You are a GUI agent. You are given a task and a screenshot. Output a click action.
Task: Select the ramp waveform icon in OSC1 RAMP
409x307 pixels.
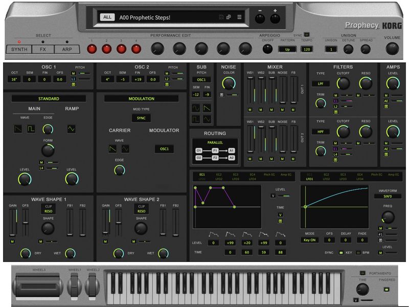[71, 128]
